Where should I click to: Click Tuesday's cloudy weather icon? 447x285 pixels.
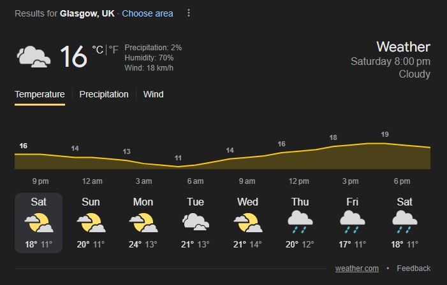pyautogui.click(x=195, y=223)
